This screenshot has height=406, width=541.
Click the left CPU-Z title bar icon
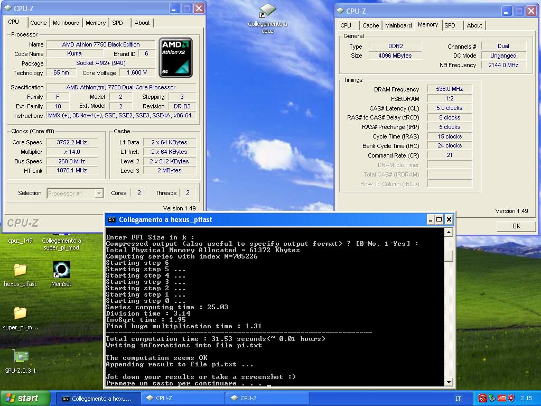pyautogui.click(x=8, y=8)
